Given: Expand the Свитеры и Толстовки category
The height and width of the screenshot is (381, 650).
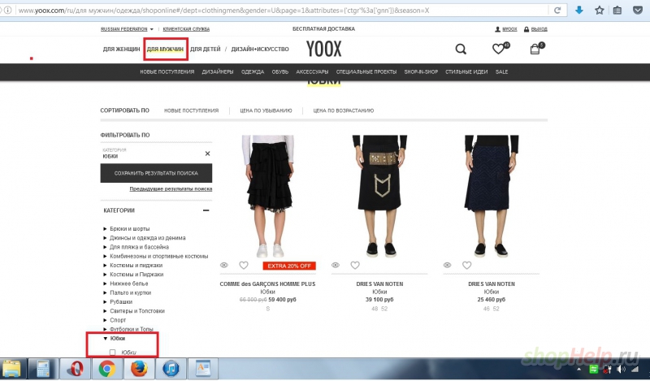Looking at the screenshot, I should pyautogui.click(x=105, y=310).
